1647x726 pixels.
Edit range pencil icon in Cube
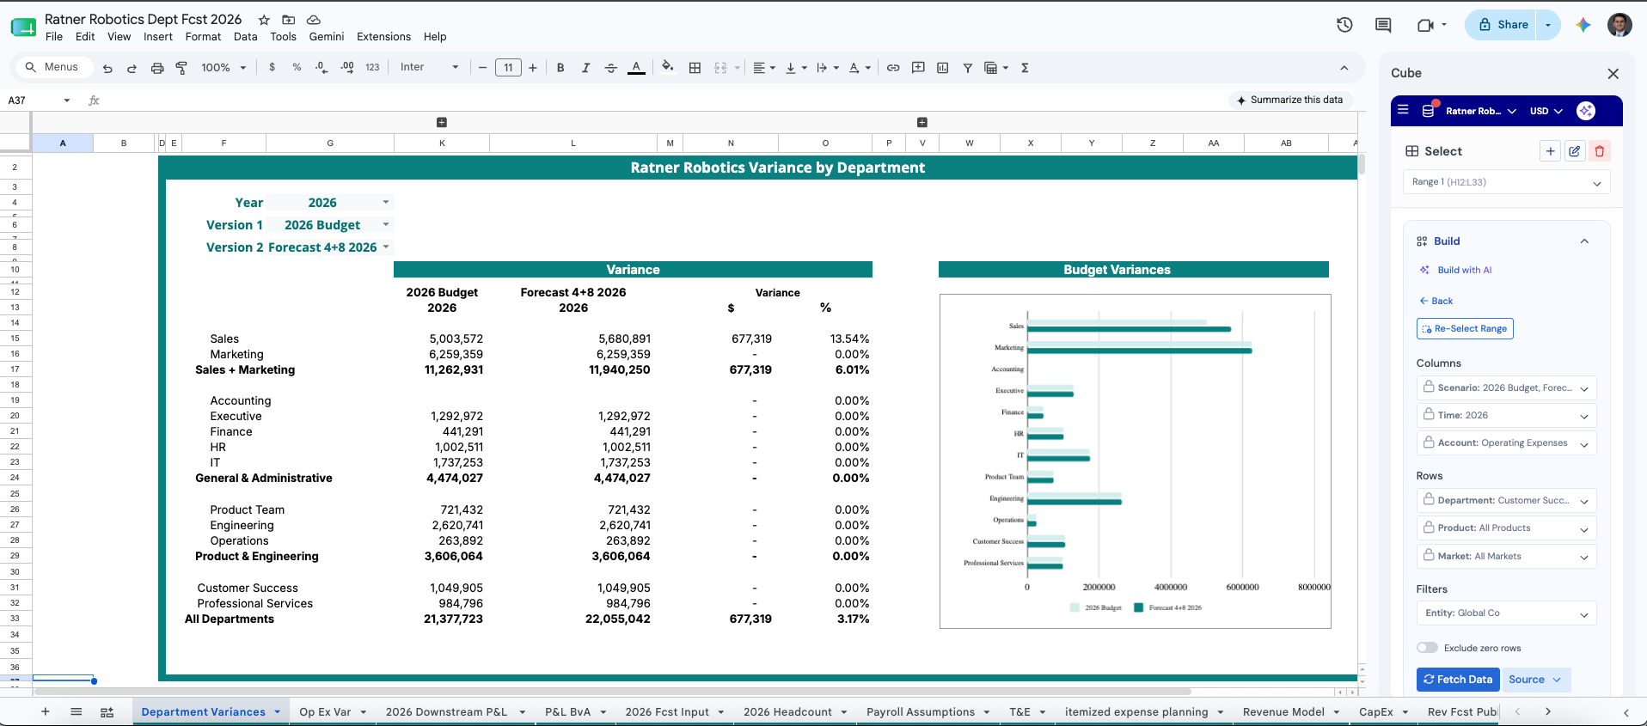(x=1575, y=151)
